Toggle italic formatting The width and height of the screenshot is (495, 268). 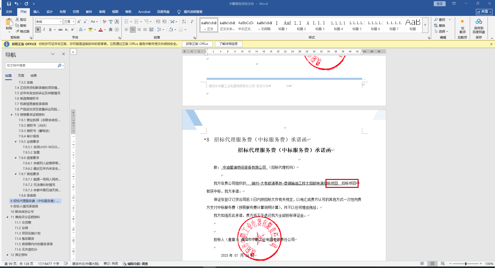(44, 30)
